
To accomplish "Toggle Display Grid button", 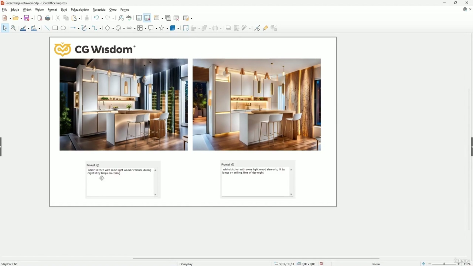I will coord(139,18).
